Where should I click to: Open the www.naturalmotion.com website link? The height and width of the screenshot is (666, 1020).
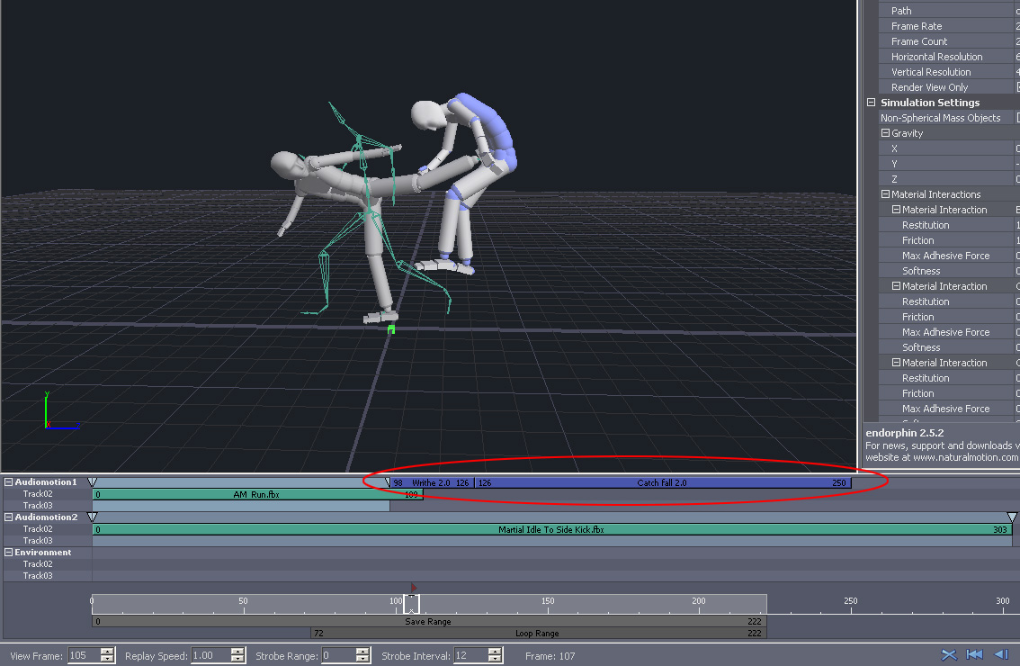pos(965,458)
